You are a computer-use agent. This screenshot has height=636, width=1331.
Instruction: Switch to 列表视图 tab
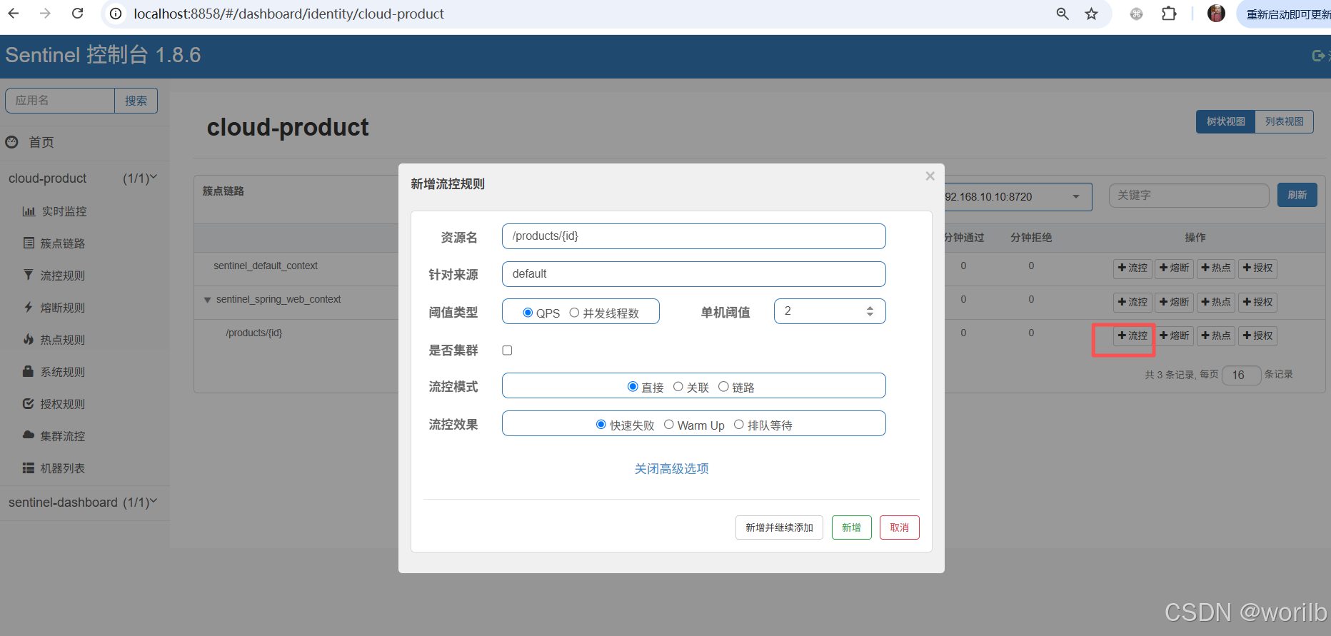coord(1284,121)
